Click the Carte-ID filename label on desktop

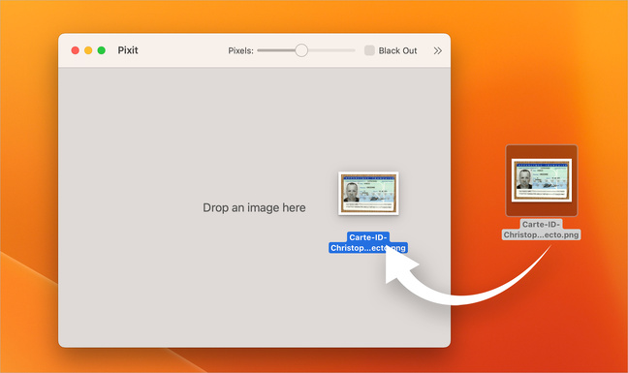click(x=541, y=230)
